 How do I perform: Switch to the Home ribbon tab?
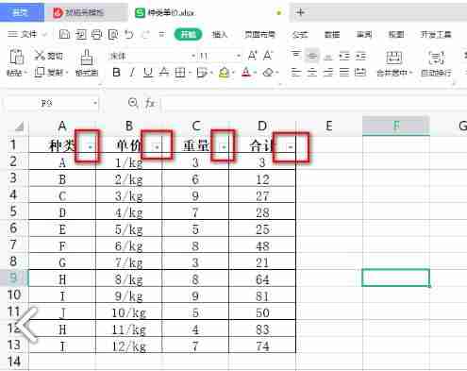point(188,34)
